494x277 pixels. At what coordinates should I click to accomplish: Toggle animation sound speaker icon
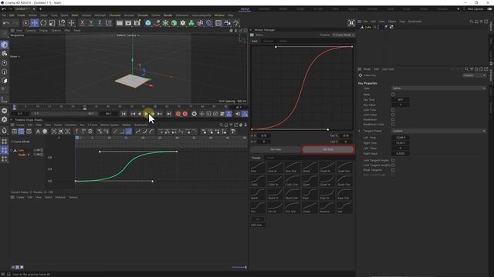[x=238, y=114]
